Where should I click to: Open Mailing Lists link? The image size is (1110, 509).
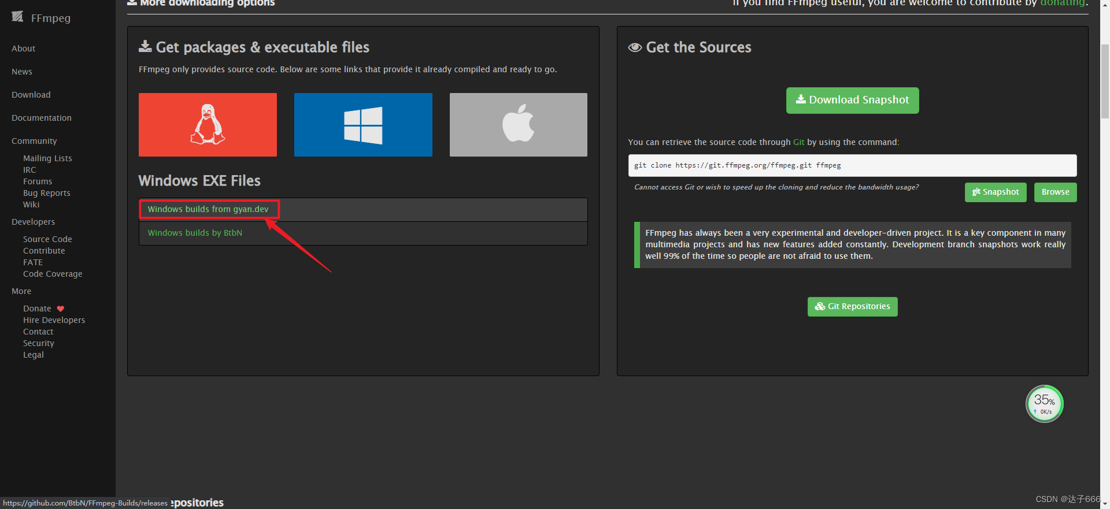[x=47, y=158]
